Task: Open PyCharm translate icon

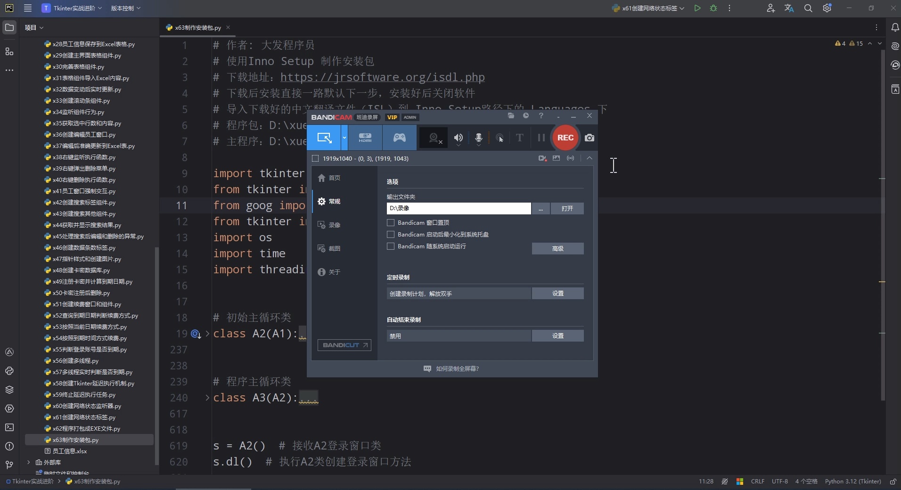Action: pyautogui.click(x=789, y=8)
